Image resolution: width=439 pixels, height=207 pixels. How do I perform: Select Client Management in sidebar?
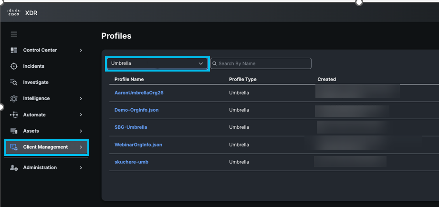pyautogui.click(x=46, y=147)
